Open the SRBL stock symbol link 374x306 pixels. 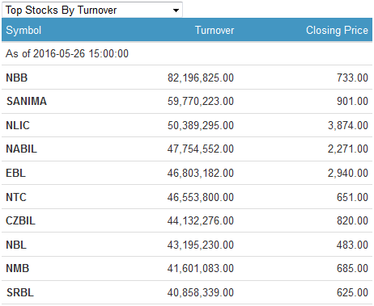[20, 292]
